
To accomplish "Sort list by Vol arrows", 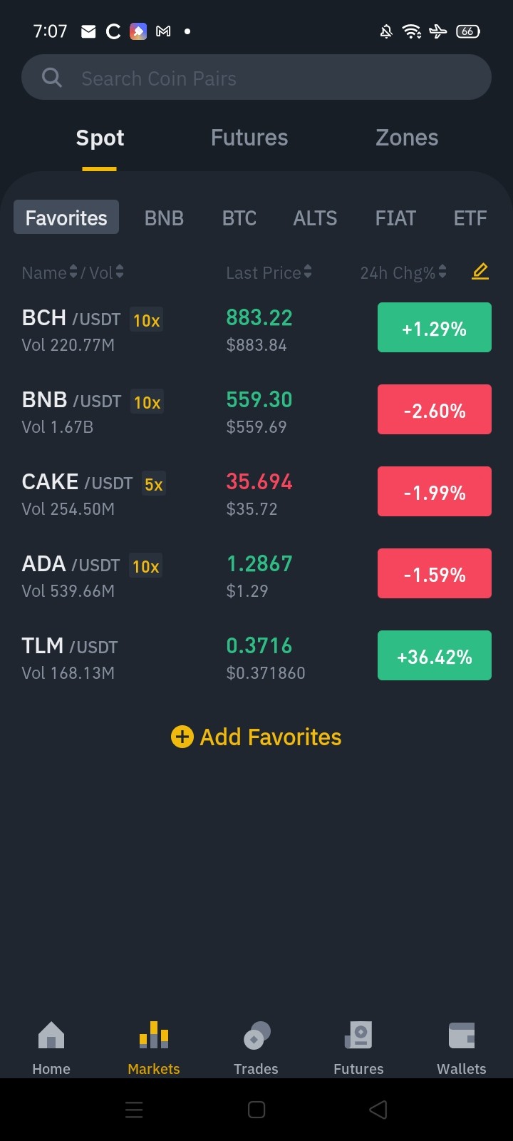I will tap(120, 272).
